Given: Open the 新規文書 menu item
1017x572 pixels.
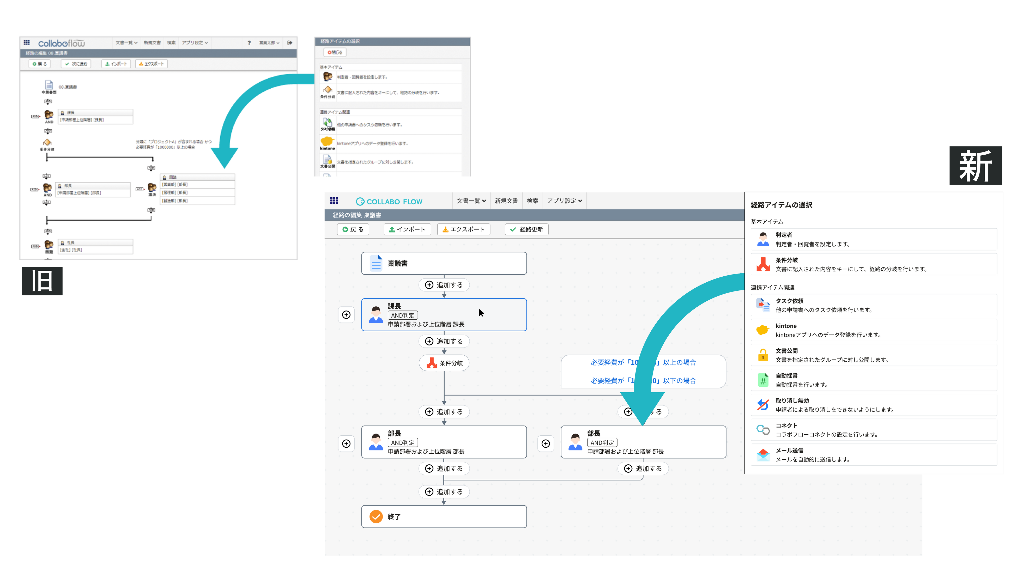Looking at the screenshot, I should pos(506,200).
